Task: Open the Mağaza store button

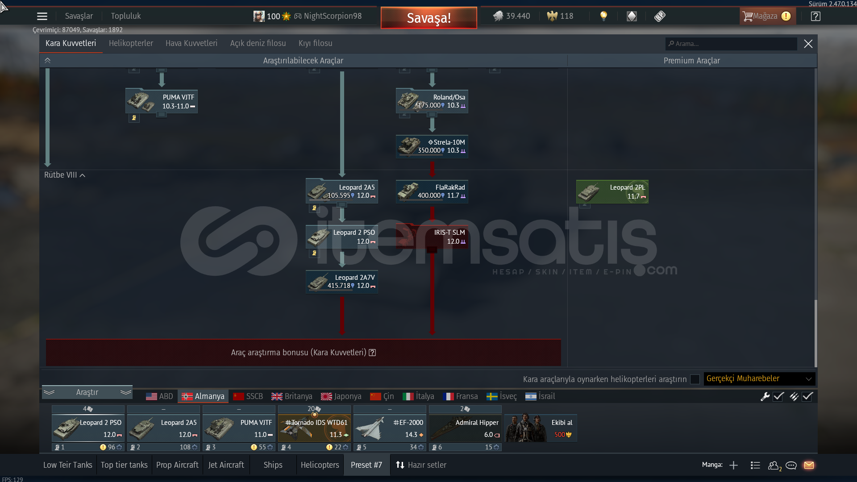Action: [x=767, y=17]
